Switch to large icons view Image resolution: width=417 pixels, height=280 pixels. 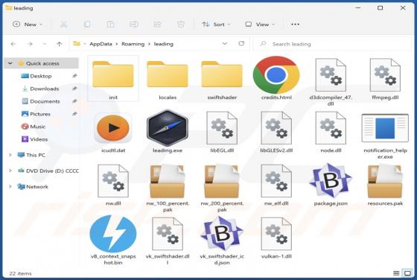[407, 273]
